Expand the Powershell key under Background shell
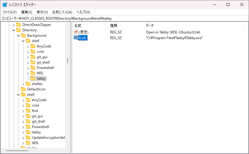 click(x=28, y=68)
